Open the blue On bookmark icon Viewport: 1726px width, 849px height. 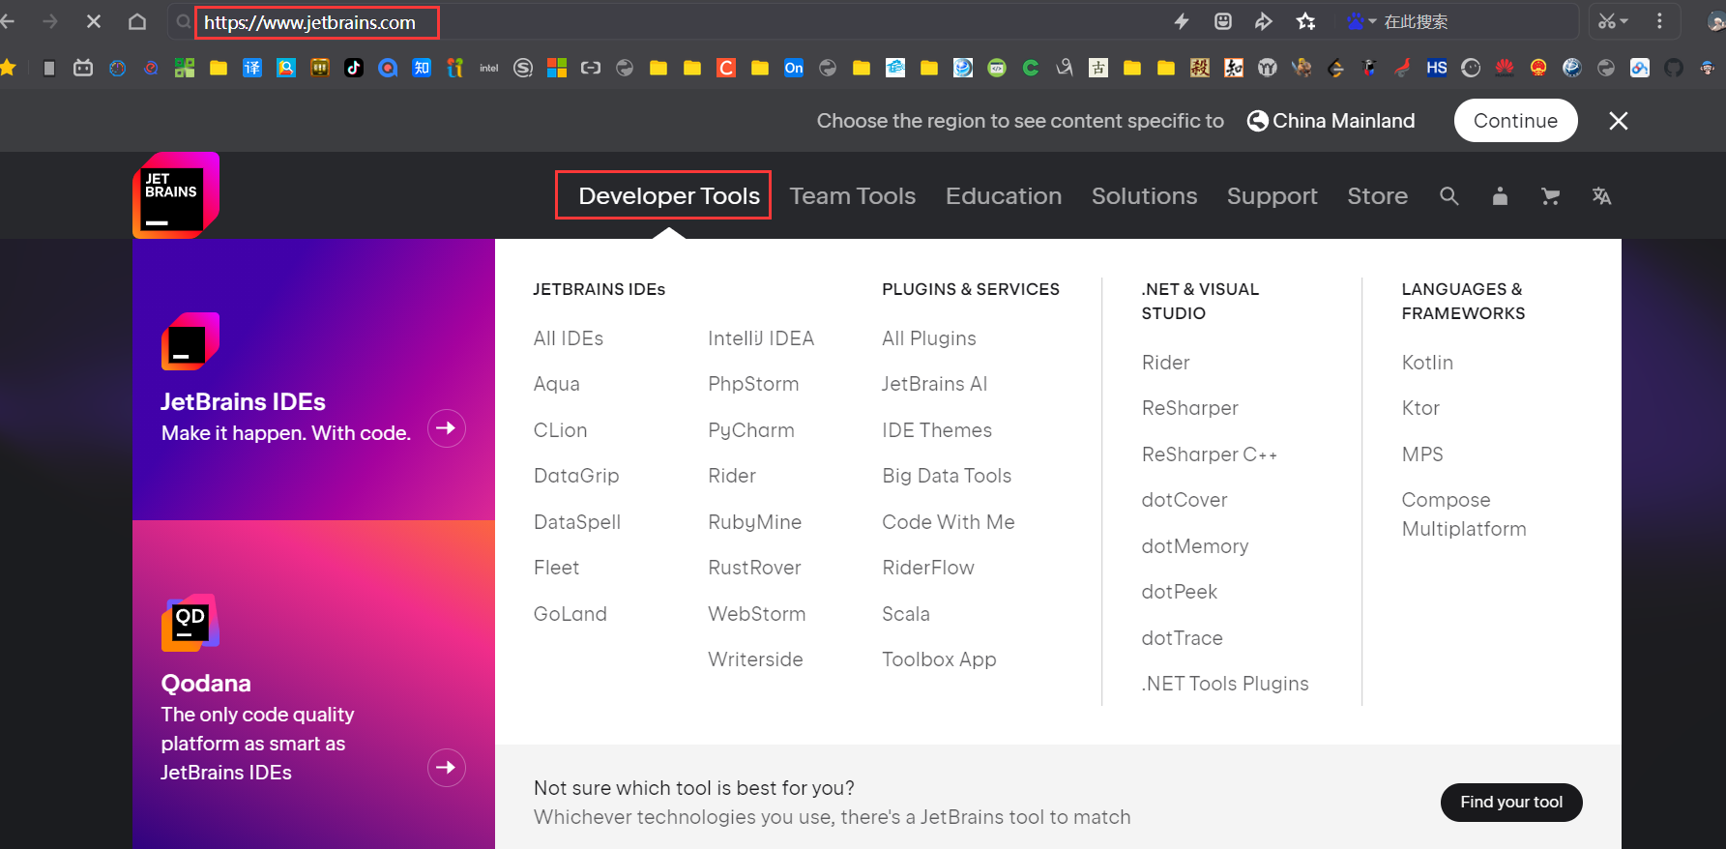click(794, 68)
